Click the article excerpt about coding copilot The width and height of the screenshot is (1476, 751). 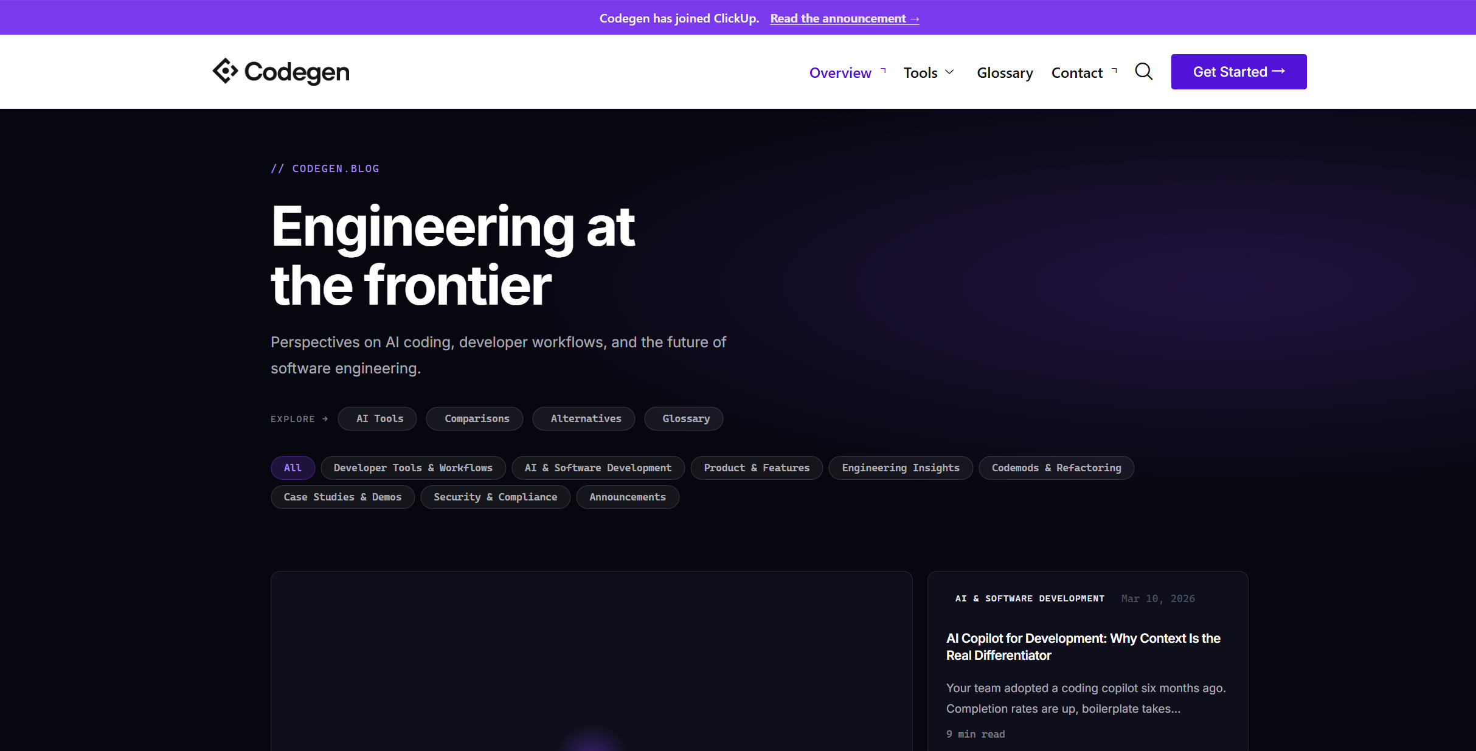coord(1086,698)
